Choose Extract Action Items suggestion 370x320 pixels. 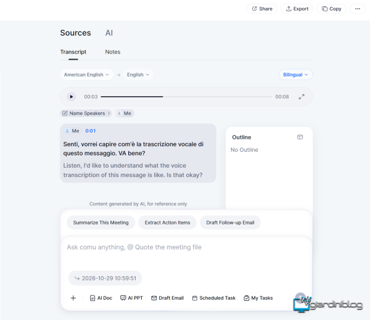[x=167, y=223]
